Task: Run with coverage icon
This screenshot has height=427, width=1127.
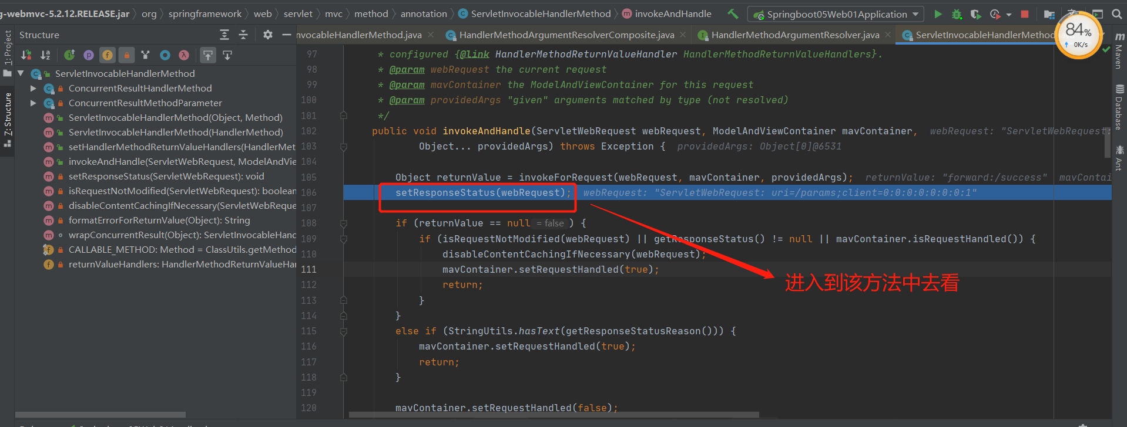Action: (975, 14)
